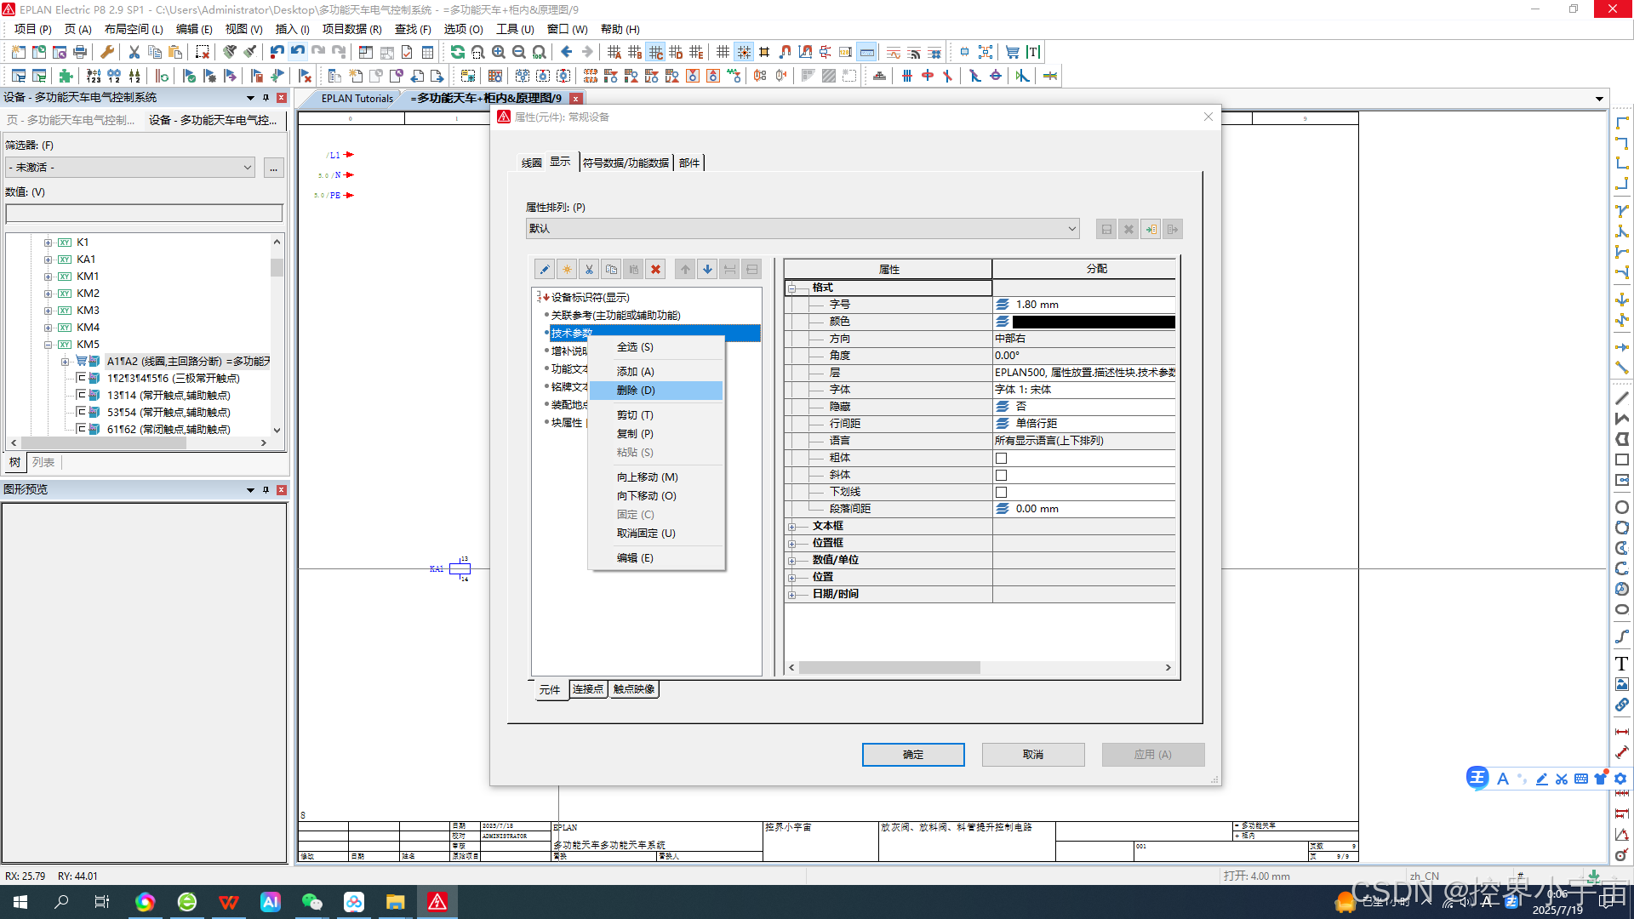Toggle the 粗体 (bold) checkbox
The width and height of the screenshot is (1634, 919).
(x=1001, y=458)
